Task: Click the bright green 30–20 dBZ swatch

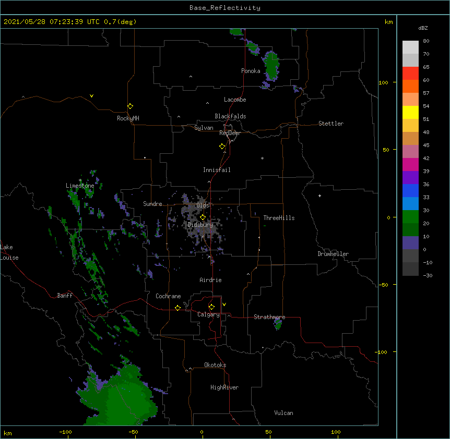Action: [410, 217]
